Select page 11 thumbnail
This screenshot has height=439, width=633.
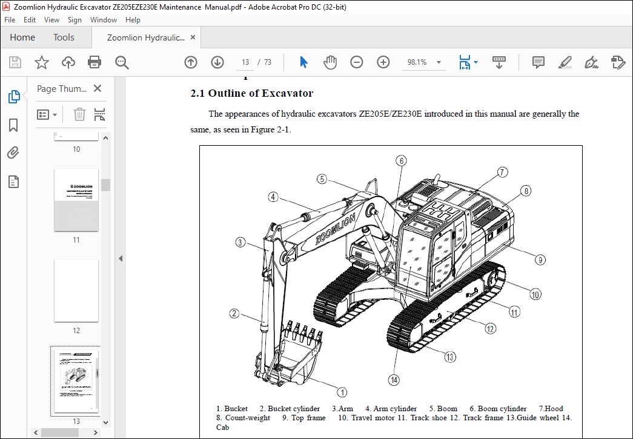(x=76, y=200)
